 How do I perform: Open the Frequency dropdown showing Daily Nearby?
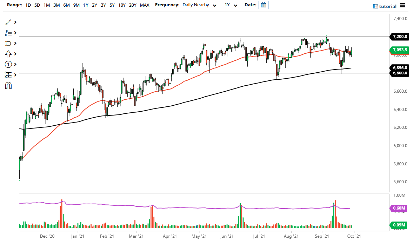199,5
